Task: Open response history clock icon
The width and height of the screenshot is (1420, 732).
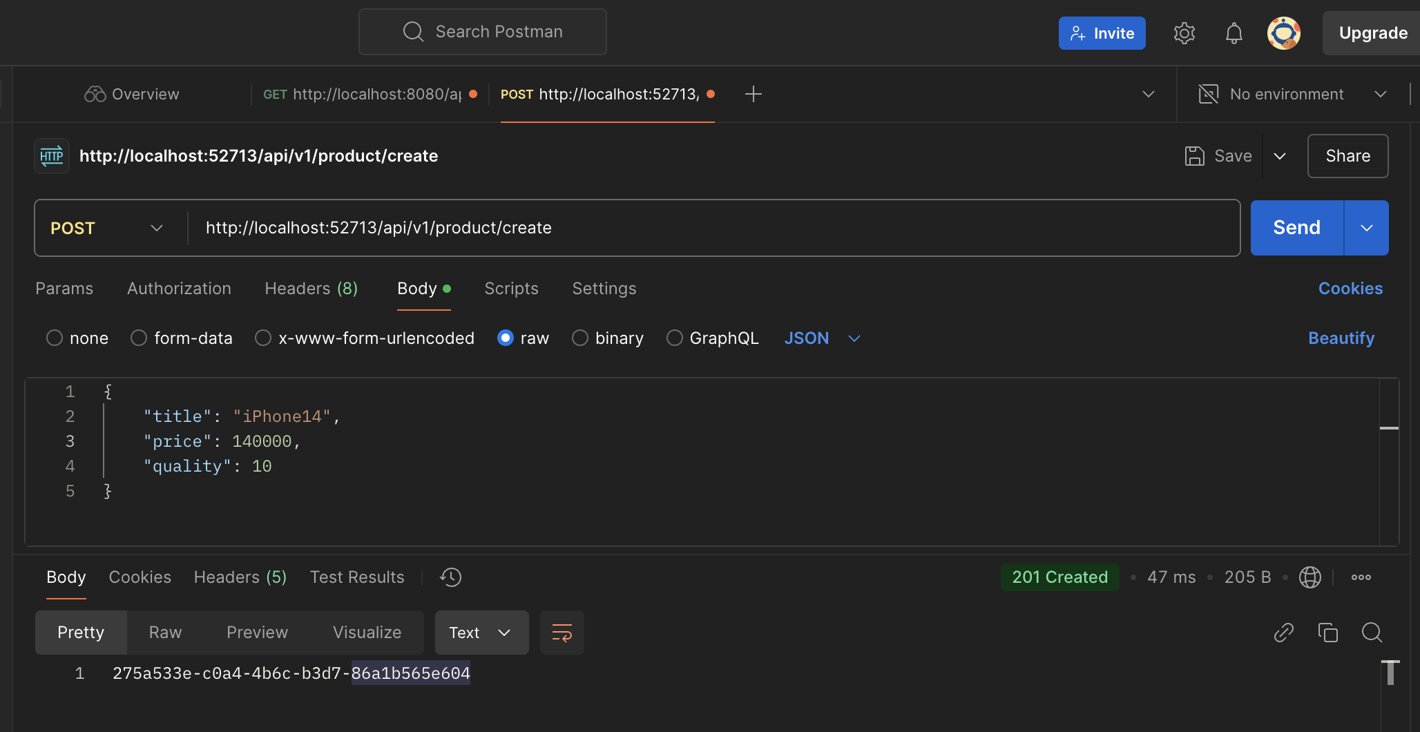Action: (450, 577)
